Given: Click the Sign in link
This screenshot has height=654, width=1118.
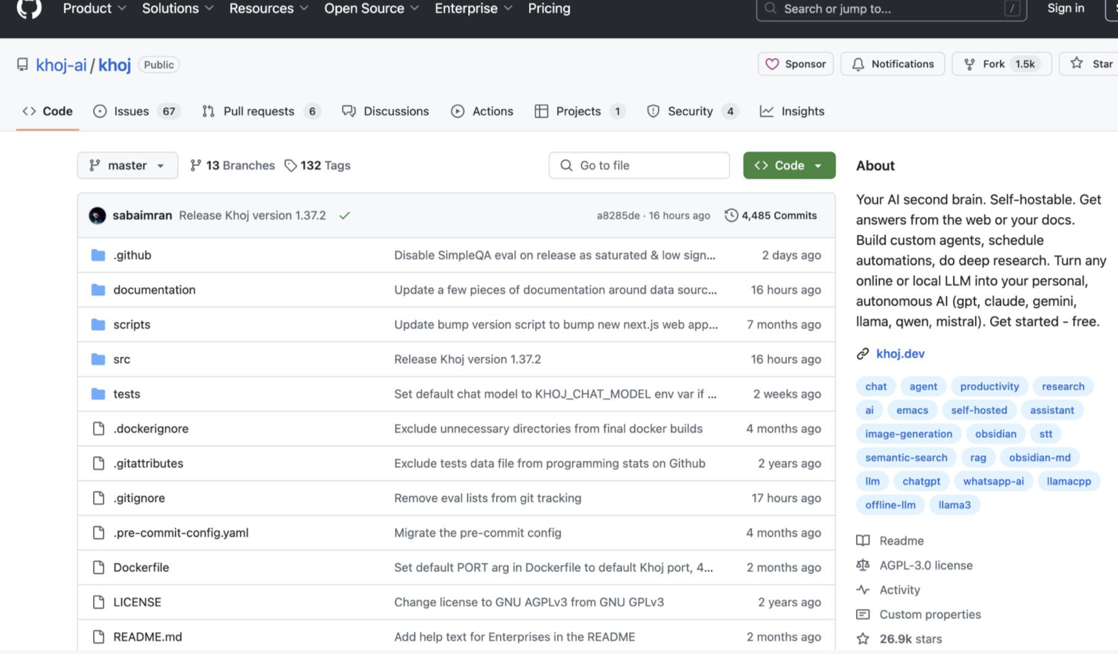Looking at the screenshot, I should 1065,8.
